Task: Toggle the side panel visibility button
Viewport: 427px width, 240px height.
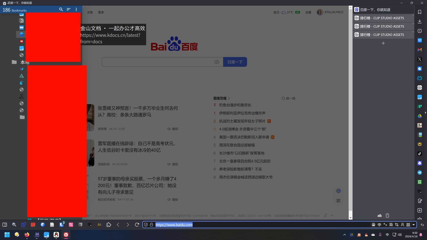Action: 5,225
